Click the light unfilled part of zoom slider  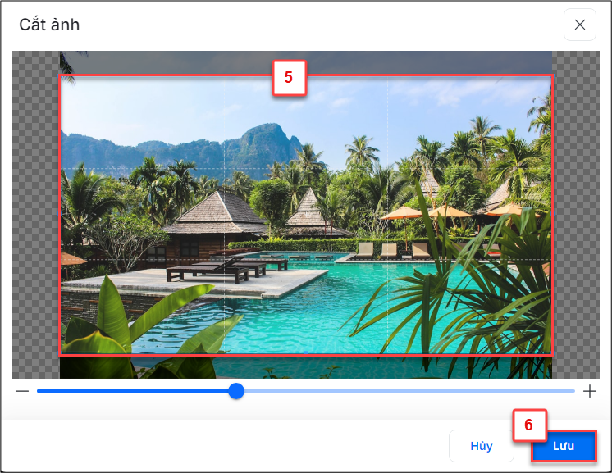click(x=409, y=391)
